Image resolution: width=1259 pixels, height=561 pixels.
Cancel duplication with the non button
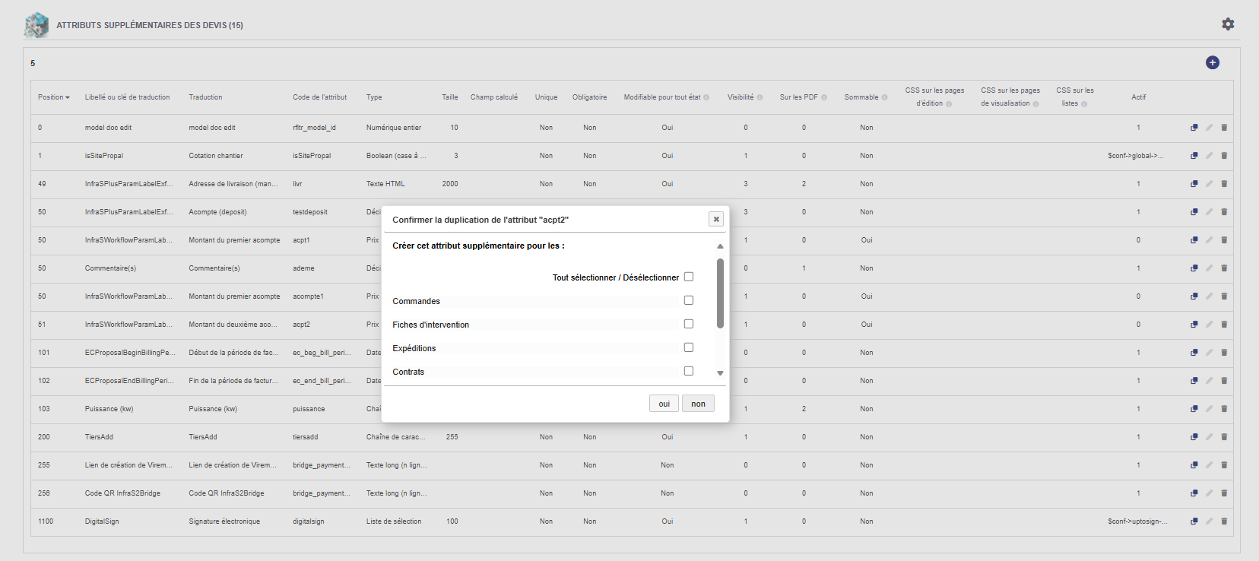coord(698,404)
